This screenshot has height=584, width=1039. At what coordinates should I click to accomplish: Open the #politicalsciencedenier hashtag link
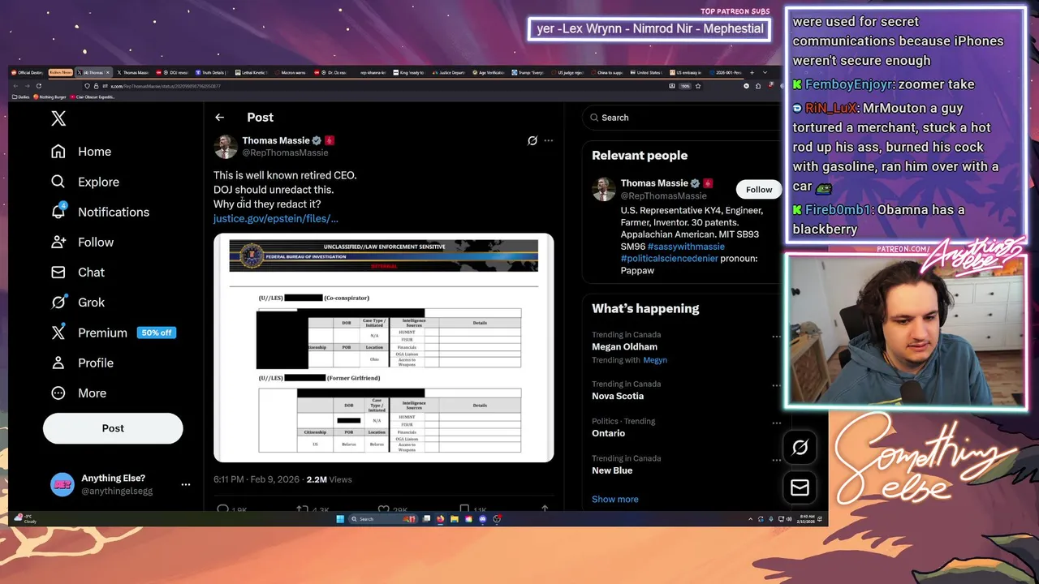pos(670,259)
